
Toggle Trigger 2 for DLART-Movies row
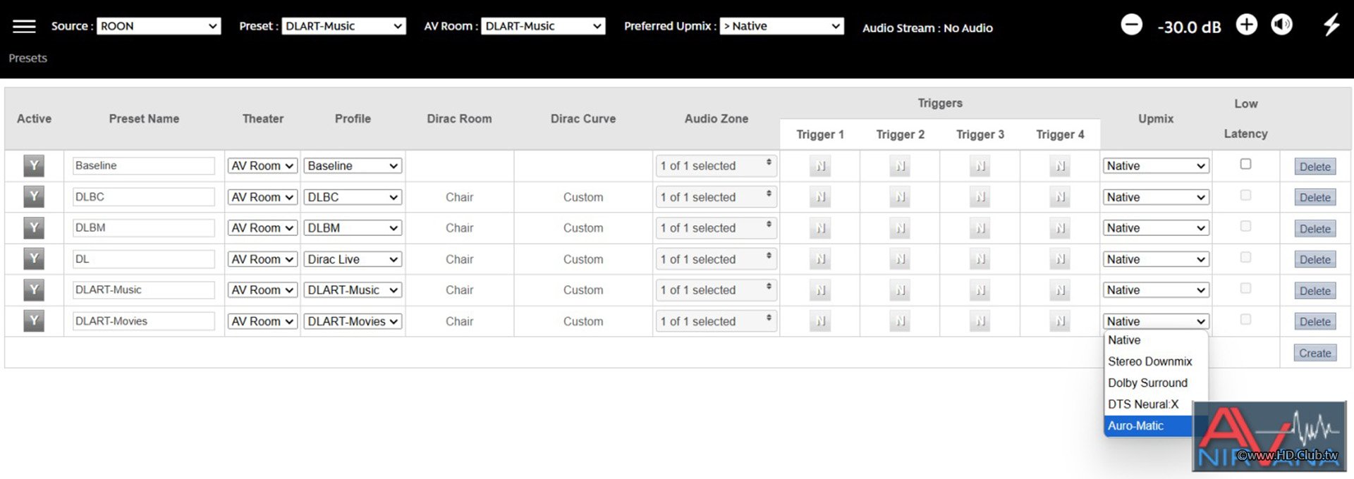click(x=900, y=321)
